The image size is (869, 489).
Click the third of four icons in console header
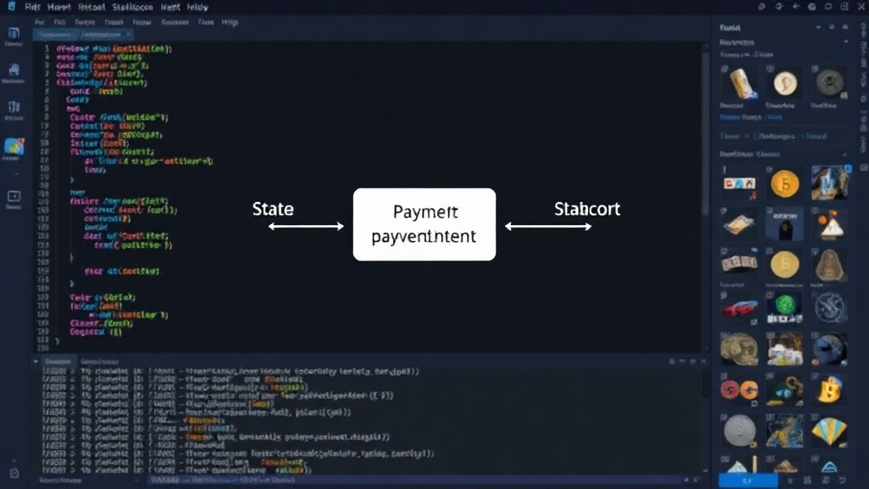(x=692, y=362)
